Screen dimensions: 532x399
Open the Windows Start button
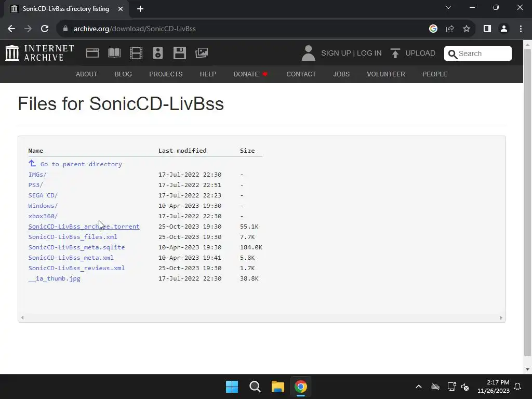pyautogui.click(x=232, y=387)
